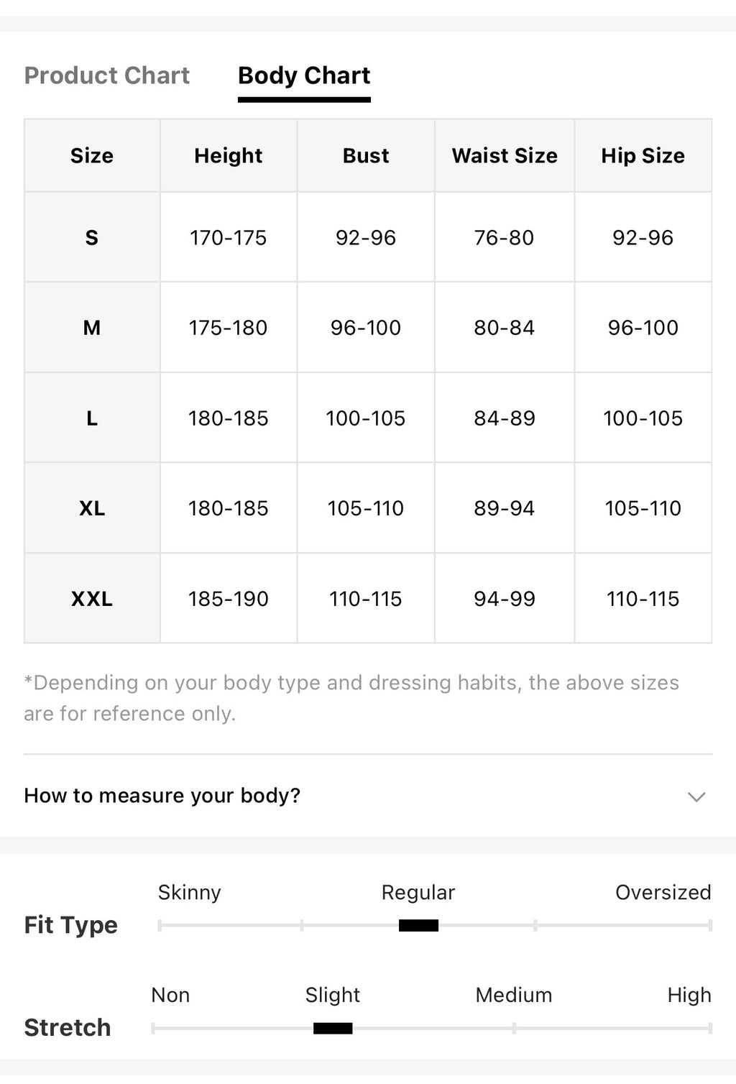This screenshot has width=736, height=1084.
Task: Select the M size row label
Action: (92, 328)
